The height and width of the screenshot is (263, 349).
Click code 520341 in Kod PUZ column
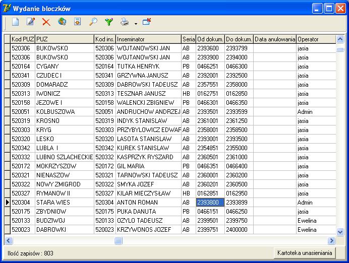[23, 76]
